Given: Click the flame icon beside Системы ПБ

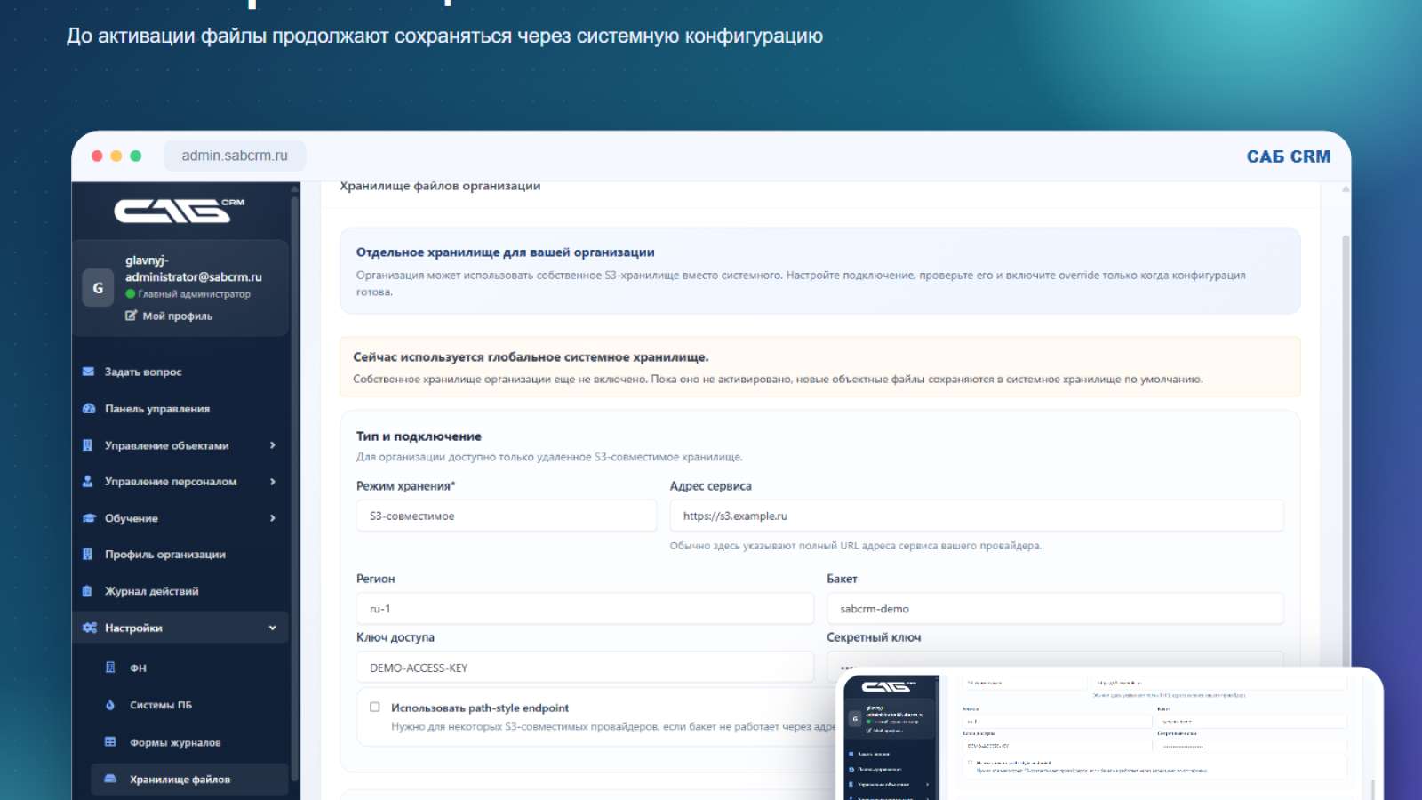Looking at the screenshot, I should pos(110,705).
